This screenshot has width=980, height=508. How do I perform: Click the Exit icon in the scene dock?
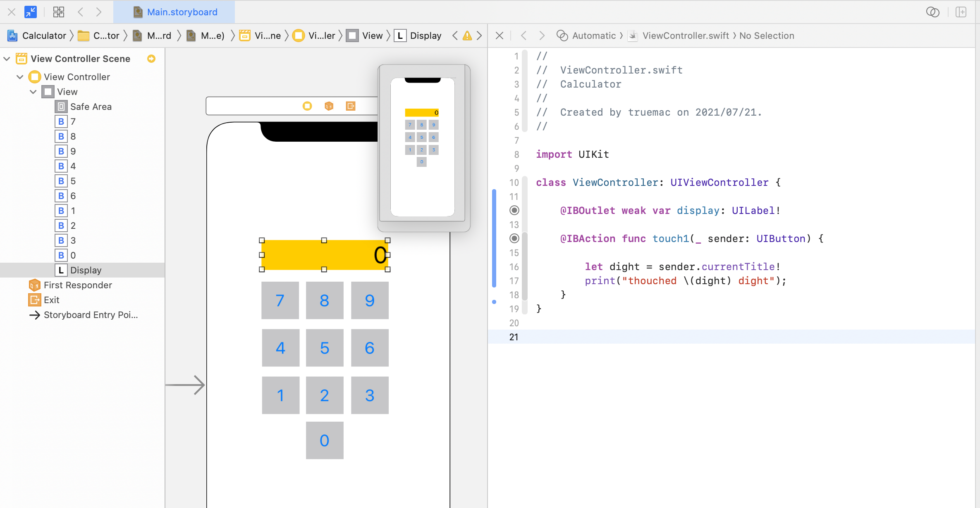pos(350,106)
